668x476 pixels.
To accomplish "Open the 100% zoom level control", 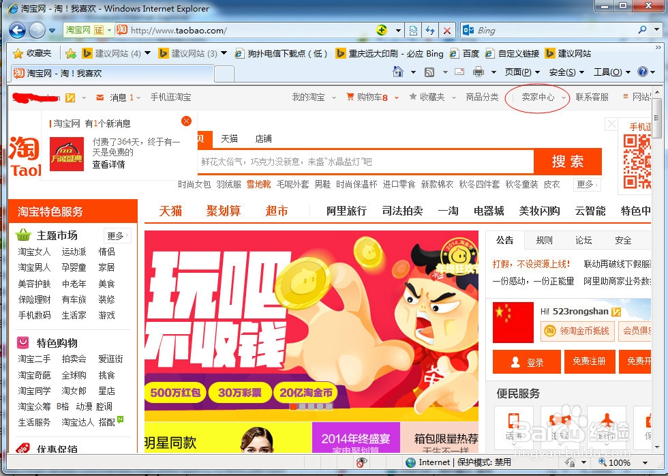I will click(x=623, y=462).
